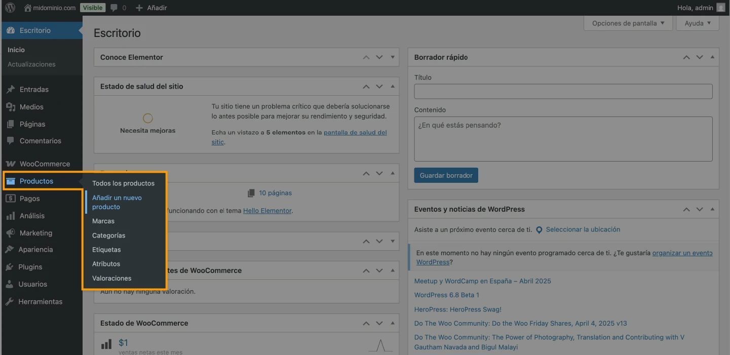Open the Ayuda help dropdown
The height and width of the screenshot is (355, 730).
pos(698,23)
